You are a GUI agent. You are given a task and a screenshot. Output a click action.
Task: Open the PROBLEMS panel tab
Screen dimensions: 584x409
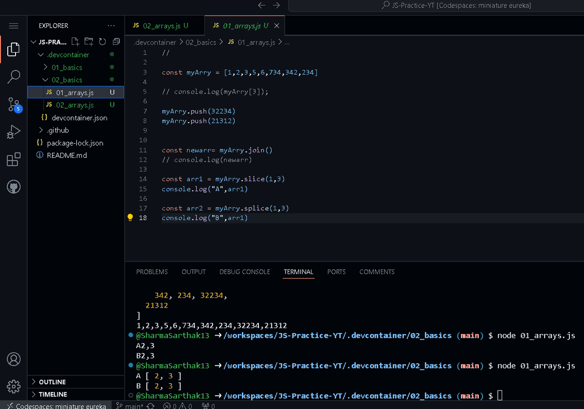[x=151, y=272]
